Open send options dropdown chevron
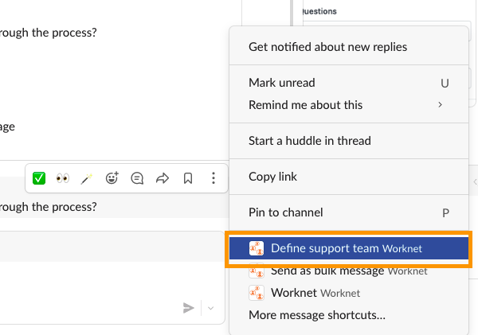 tap(210, 308)
